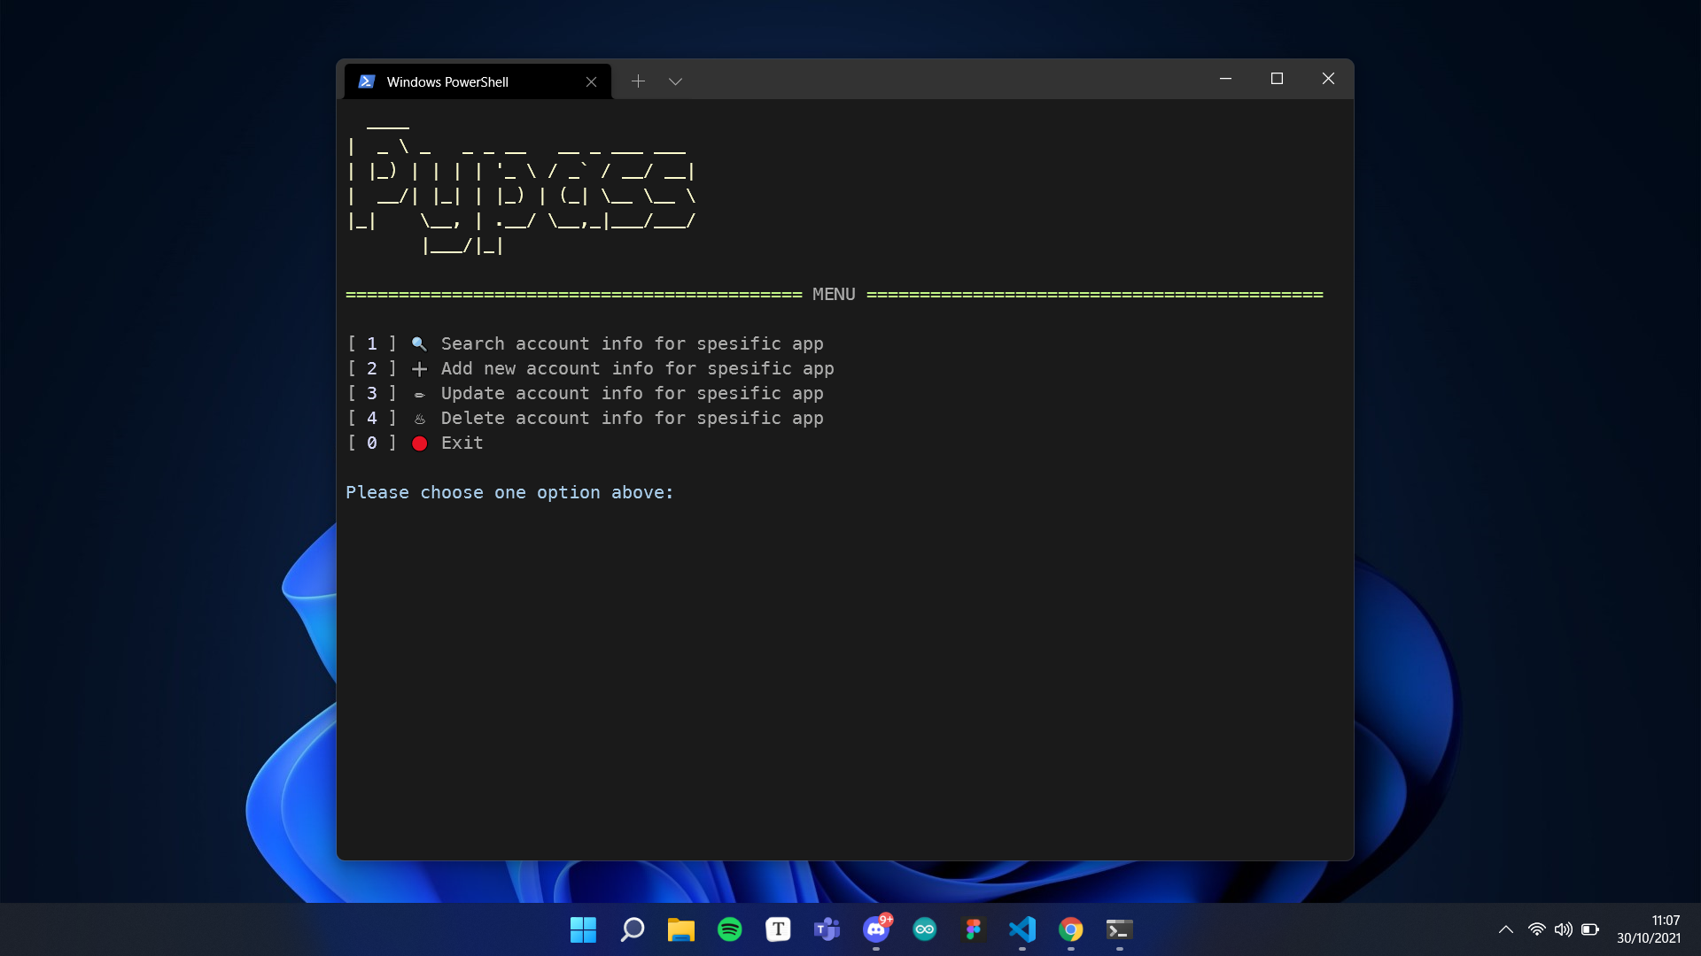1701x956 pixels.
Task: Open Wi-Fi network settings in tray
Action: tap(1537, 929)
